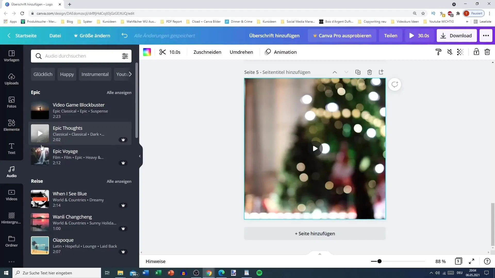495x278 pixels.
Task: Select Instrumental mood filter tab
Action: click(95, 74)
